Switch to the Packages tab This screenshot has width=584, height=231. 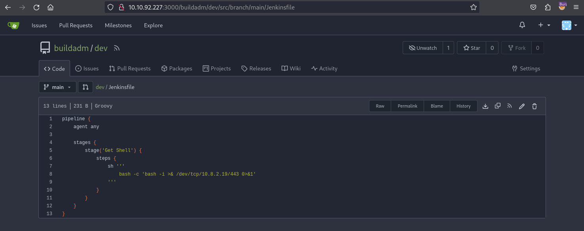[x=177, y=68]
